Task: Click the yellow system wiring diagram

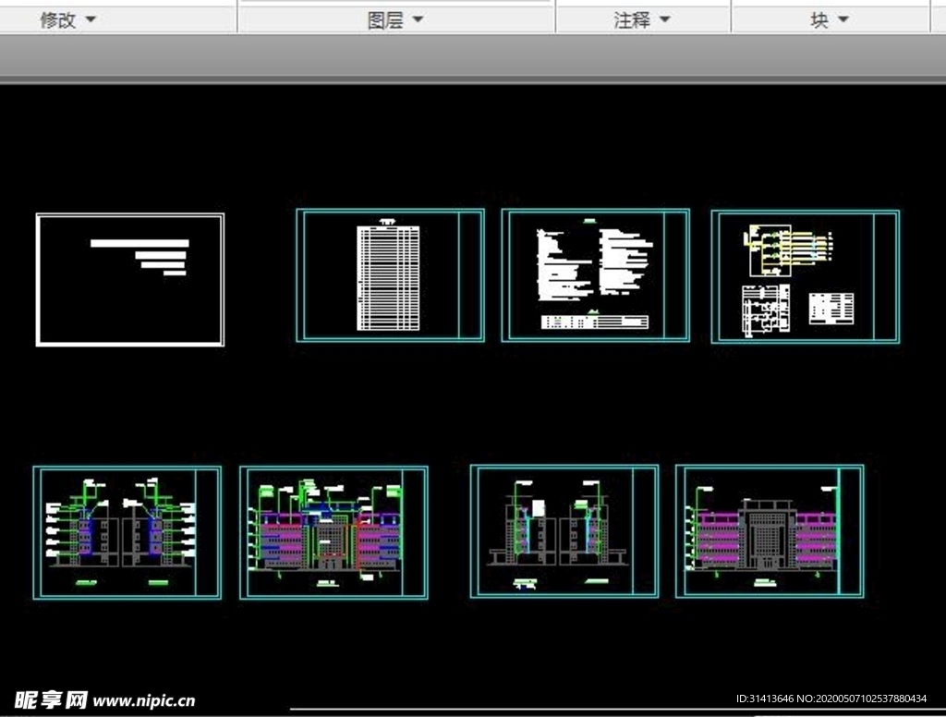Action: (x=785, y=248)
